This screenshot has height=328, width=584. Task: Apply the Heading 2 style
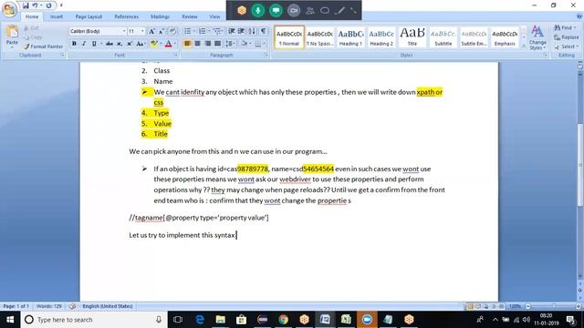pos(381,37)
